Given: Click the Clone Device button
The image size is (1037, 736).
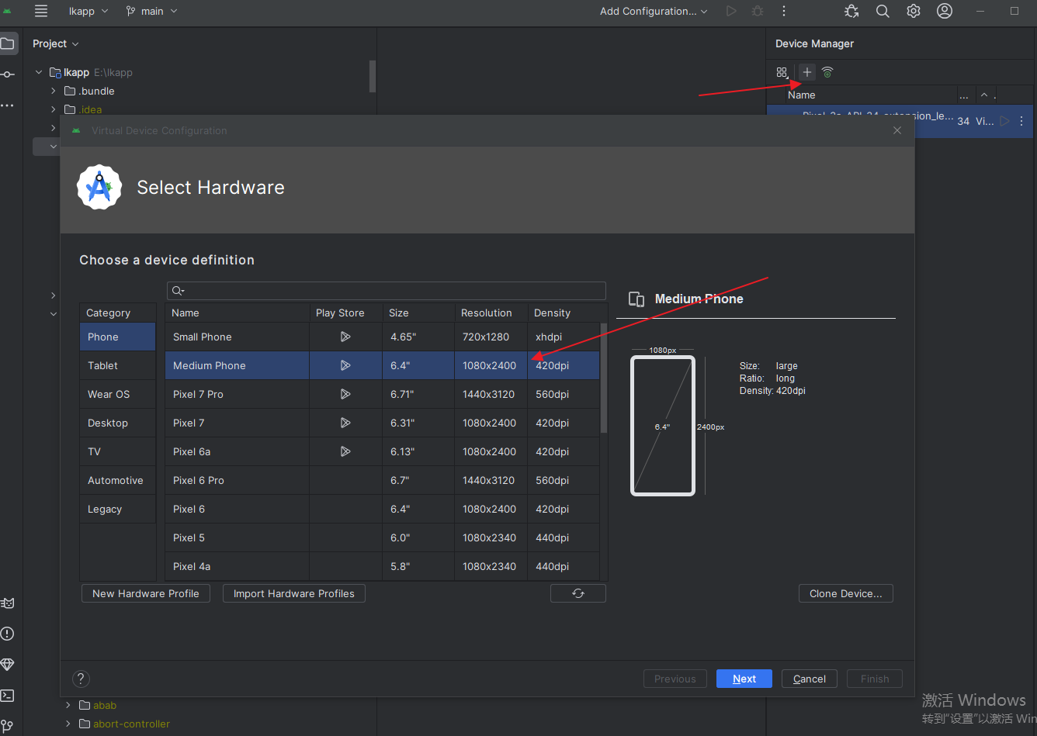Looking at the screenshot, I should [845, 593].
